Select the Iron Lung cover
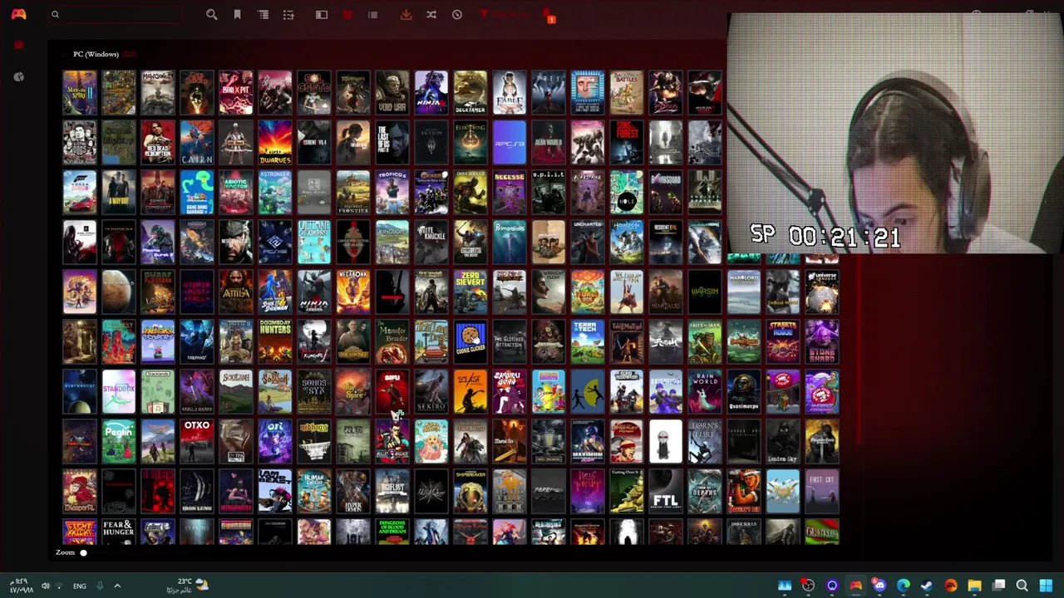This screenshot has height=598, width=1064. point(197,491)
